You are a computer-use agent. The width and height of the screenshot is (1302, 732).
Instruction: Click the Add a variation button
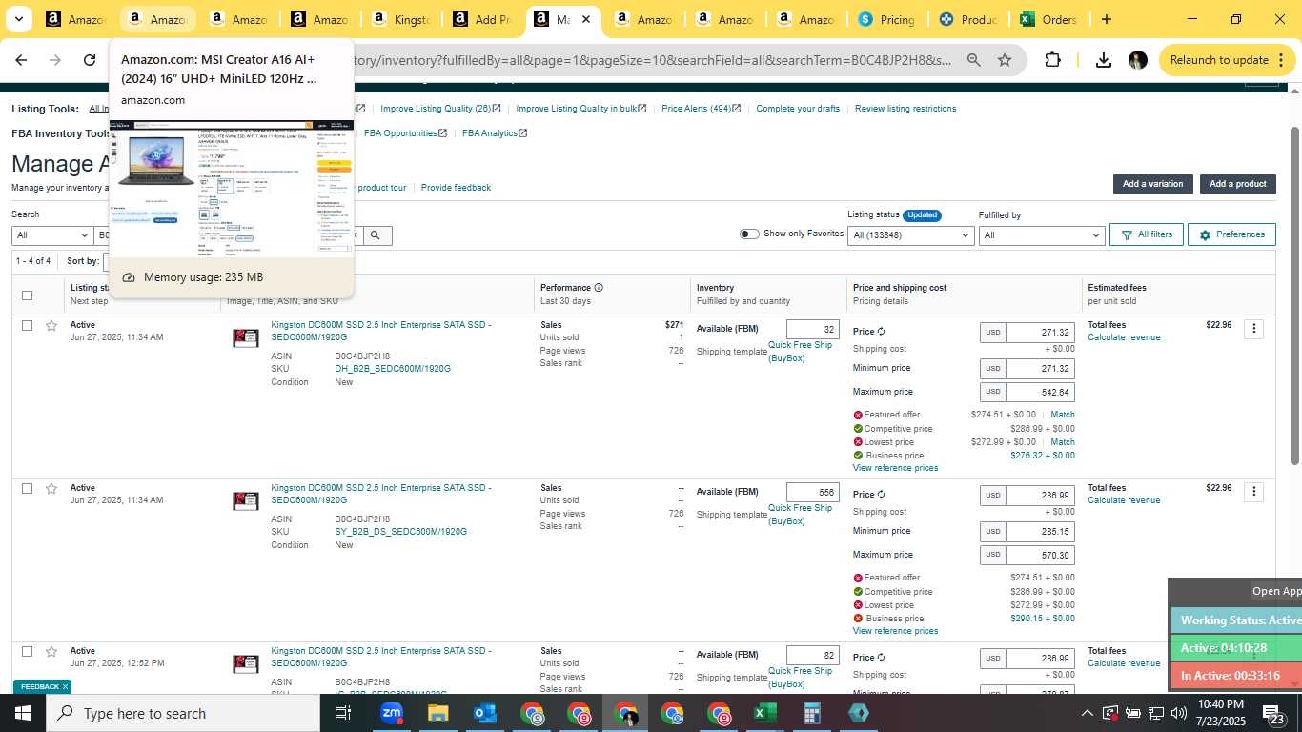click(1152, 184)
